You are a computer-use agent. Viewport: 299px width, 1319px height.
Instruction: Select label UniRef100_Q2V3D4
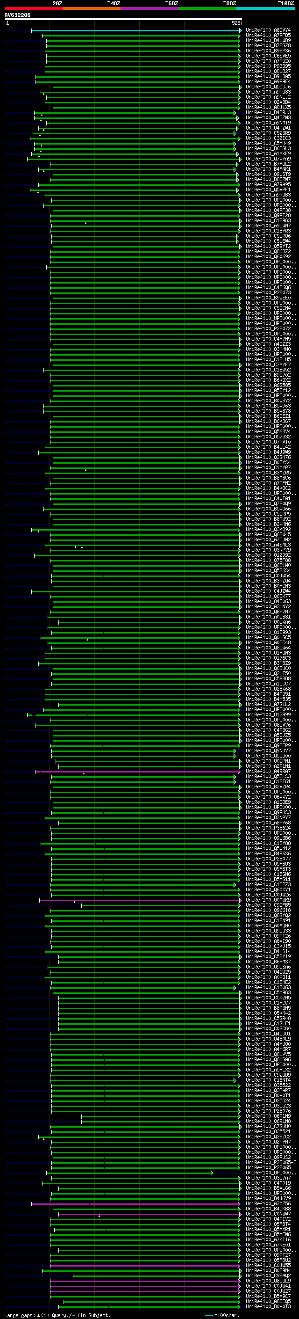click(268, 102)
